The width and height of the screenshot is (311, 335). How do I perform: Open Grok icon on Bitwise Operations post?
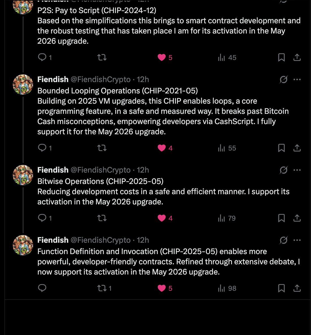tap(284, 170)
